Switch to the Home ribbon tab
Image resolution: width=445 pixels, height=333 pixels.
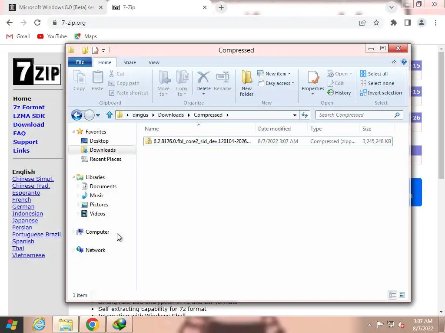tap(105, 62)
